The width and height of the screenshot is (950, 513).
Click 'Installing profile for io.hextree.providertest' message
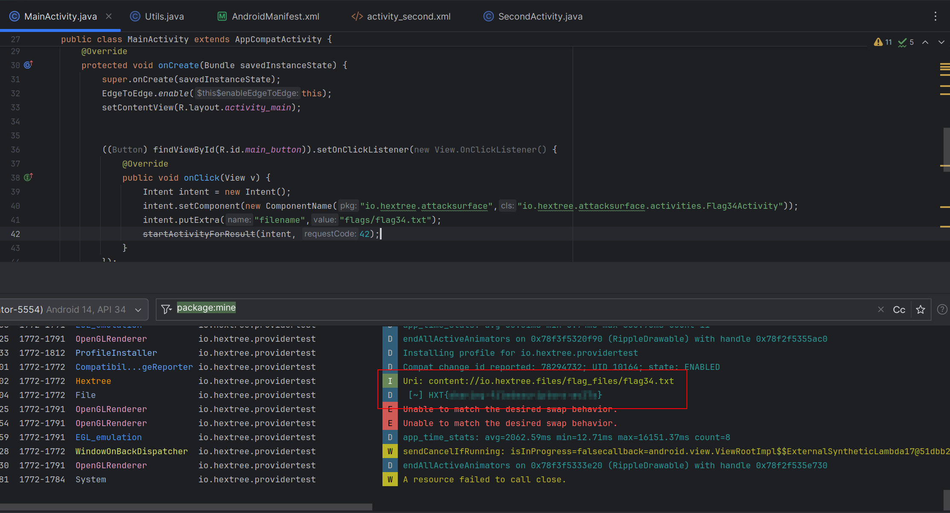click(520, 353)
